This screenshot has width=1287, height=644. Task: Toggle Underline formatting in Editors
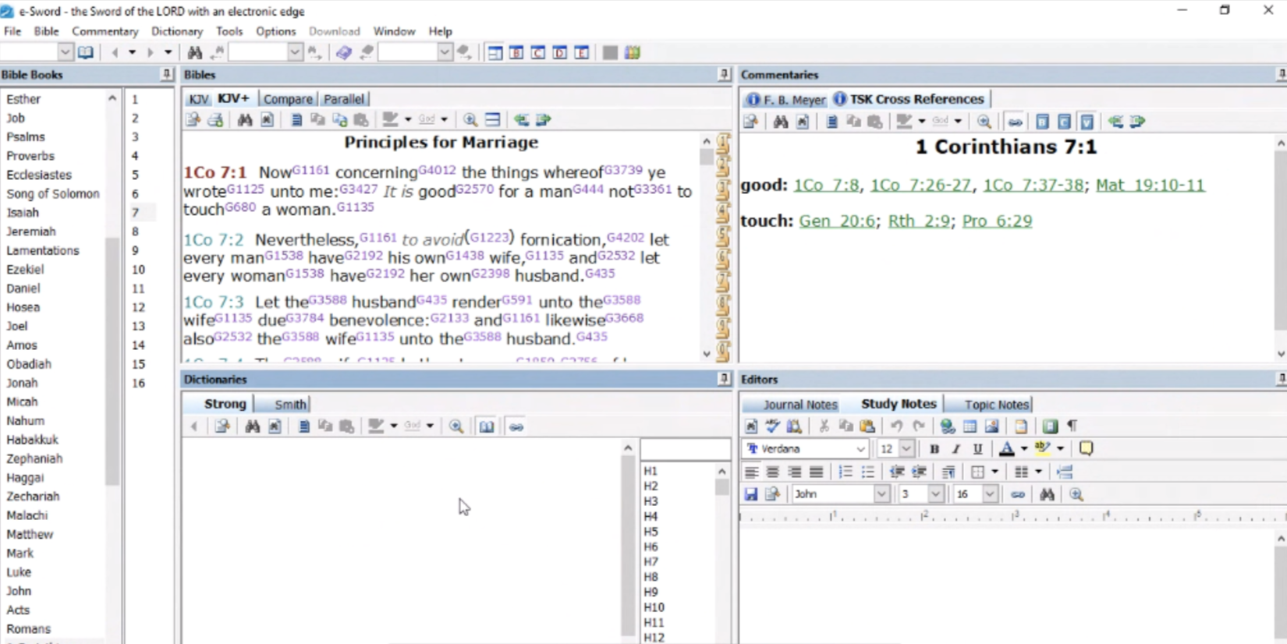coord(977,448)
